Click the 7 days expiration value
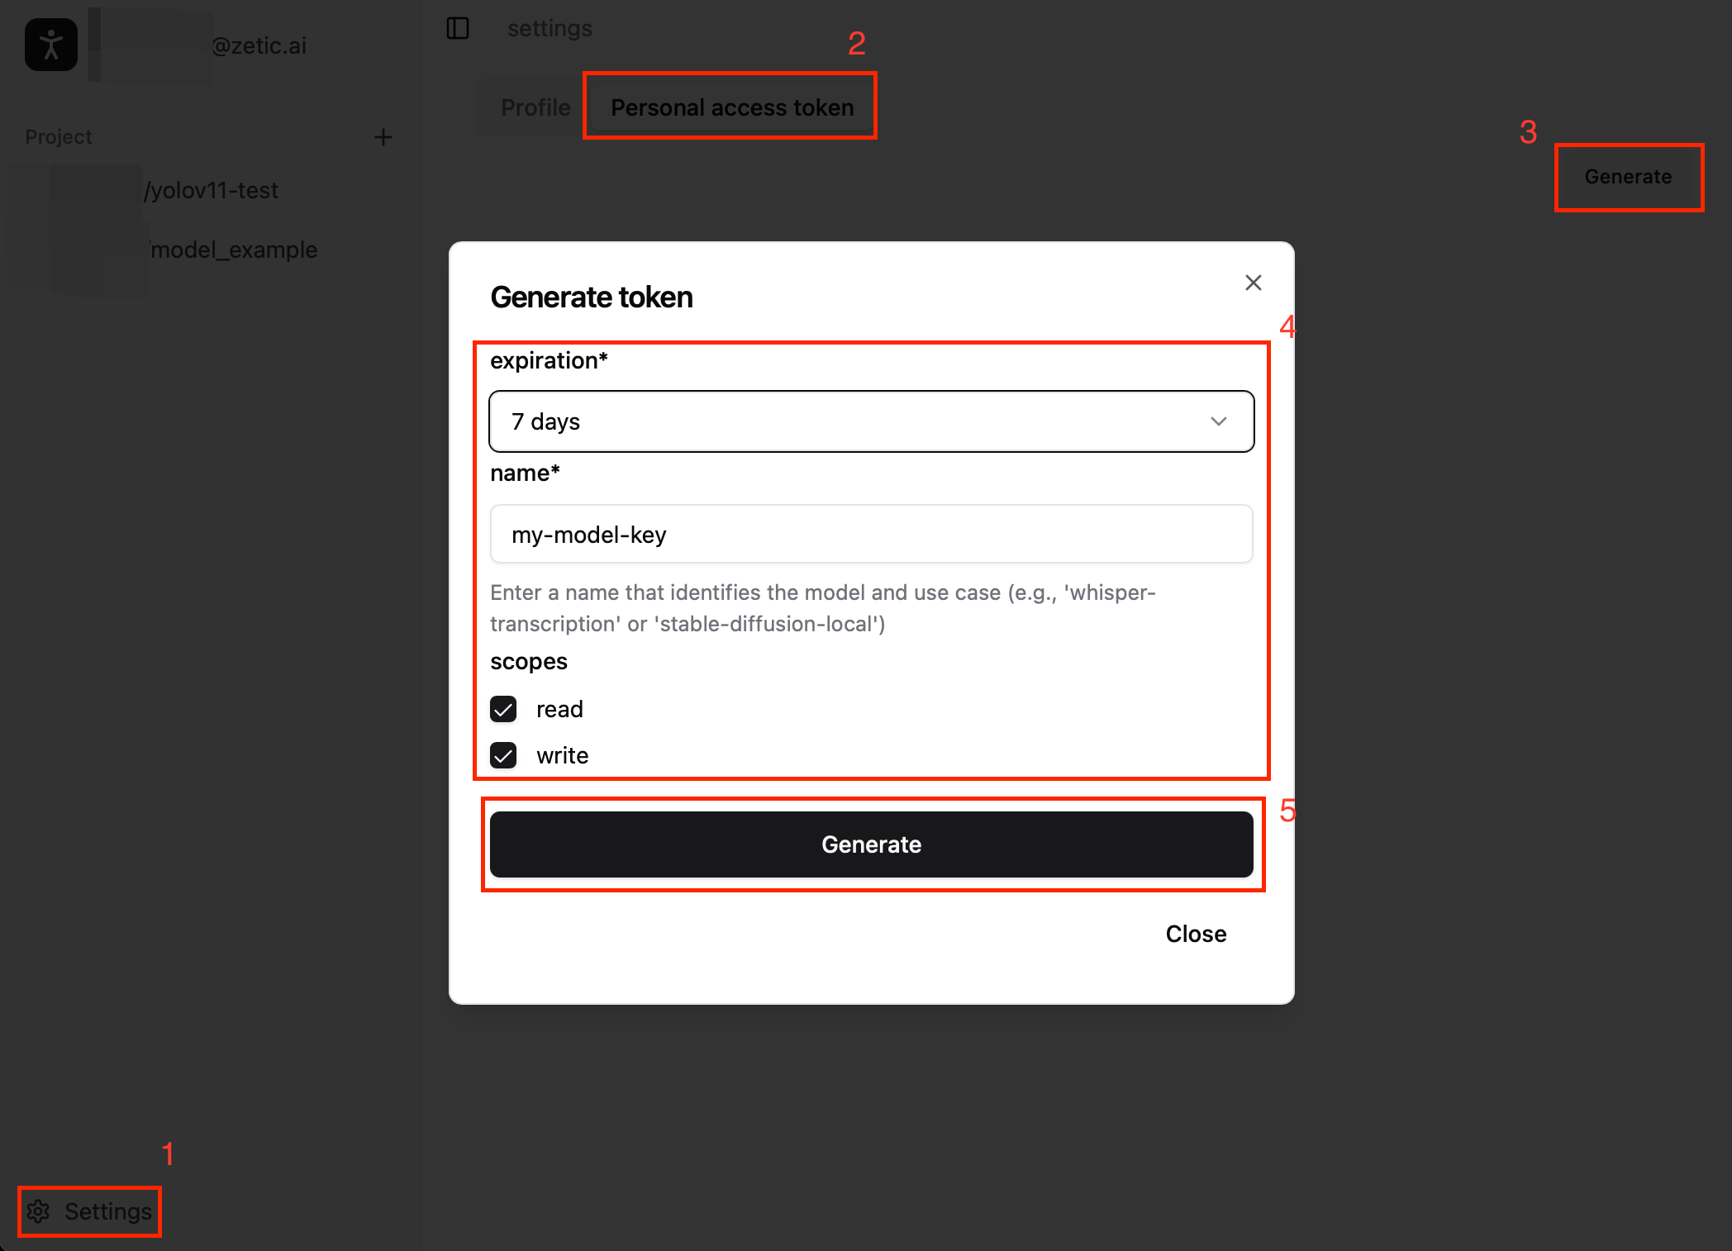The width and height of the screenshot is (1732, 1251). pyautogui.click(x=545, y=421)
